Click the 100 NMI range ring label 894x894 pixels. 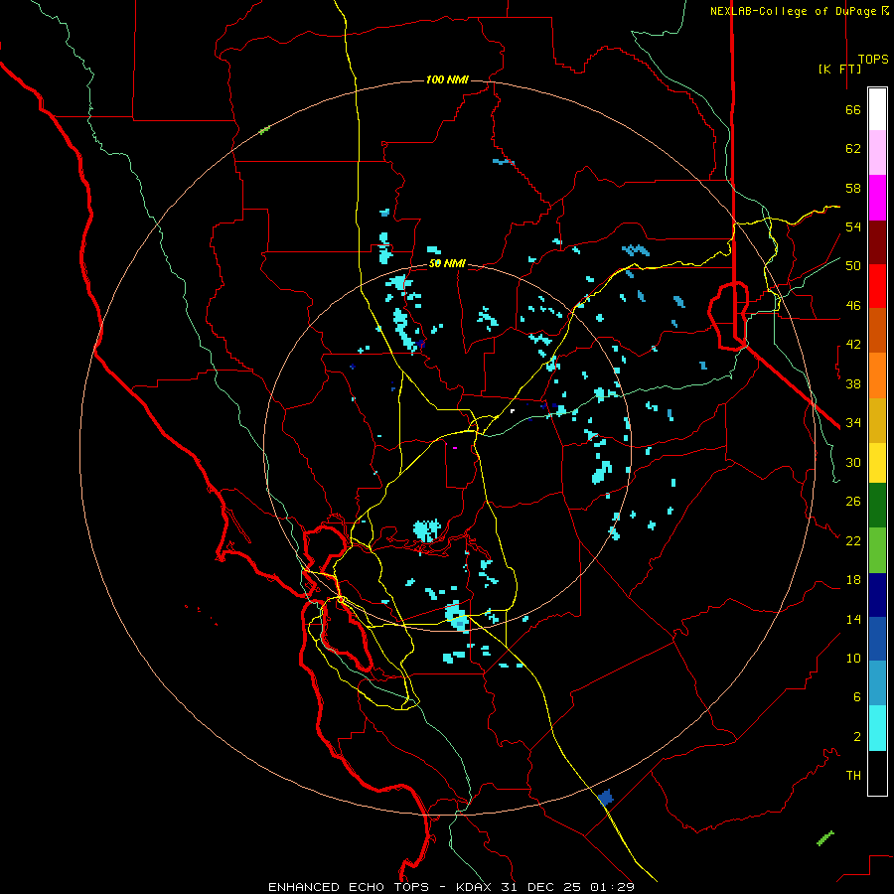[x=447, y=79]
